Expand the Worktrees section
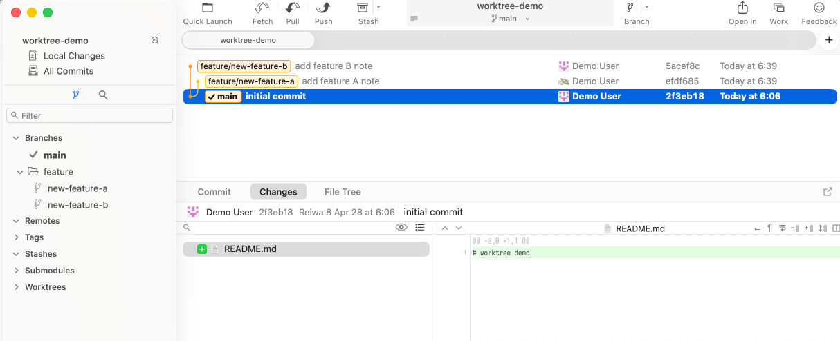Image resolution: width=840 pixels, height=341 pixels. (16, 287)
